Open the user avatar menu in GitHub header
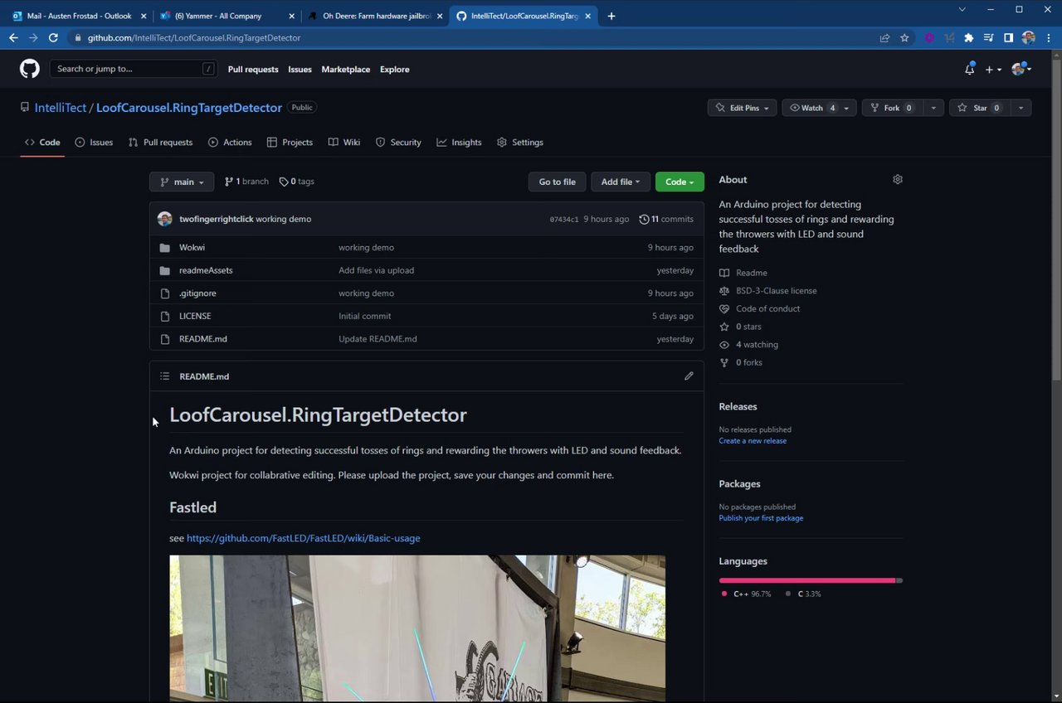 coord(1021,70)
